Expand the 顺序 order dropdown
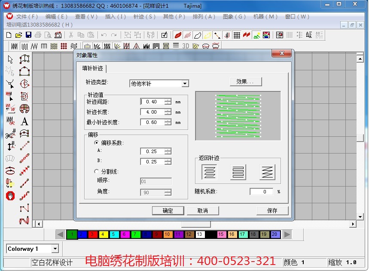 tap(169, 181)
